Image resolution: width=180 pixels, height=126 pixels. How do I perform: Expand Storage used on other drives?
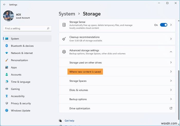[x=171, y=63]
